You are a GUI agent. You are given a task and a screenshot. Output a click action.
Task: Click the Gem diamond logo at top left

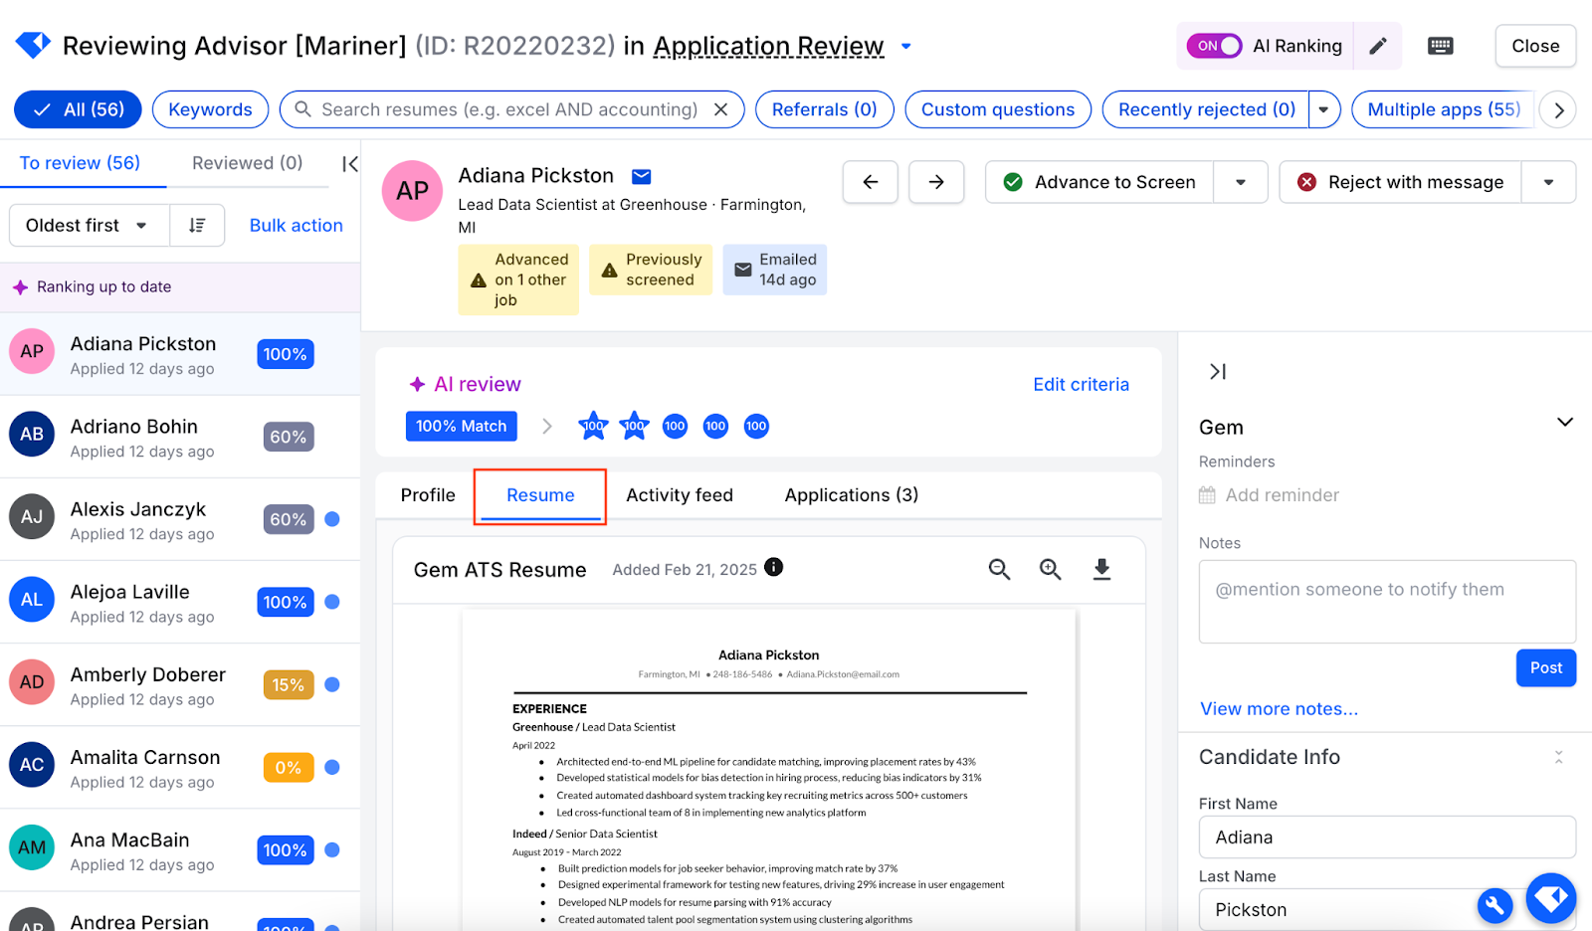coord(33,45)
